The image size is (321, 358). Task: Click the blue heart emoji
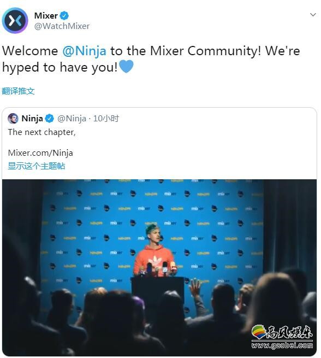126,67
